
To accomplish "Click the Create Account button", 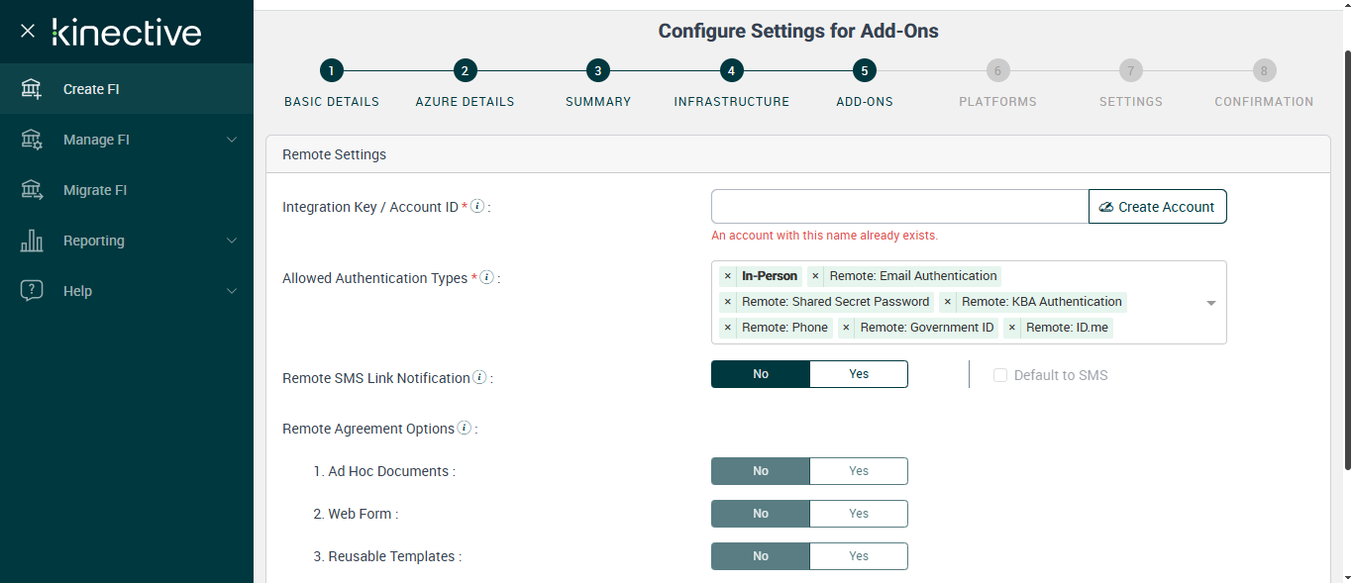I will pyautogui.click(x=1157, y=207).
